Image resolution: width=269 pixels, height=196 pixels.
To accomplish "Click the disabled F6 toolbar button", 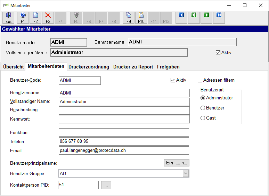I will tap(89, 18).
